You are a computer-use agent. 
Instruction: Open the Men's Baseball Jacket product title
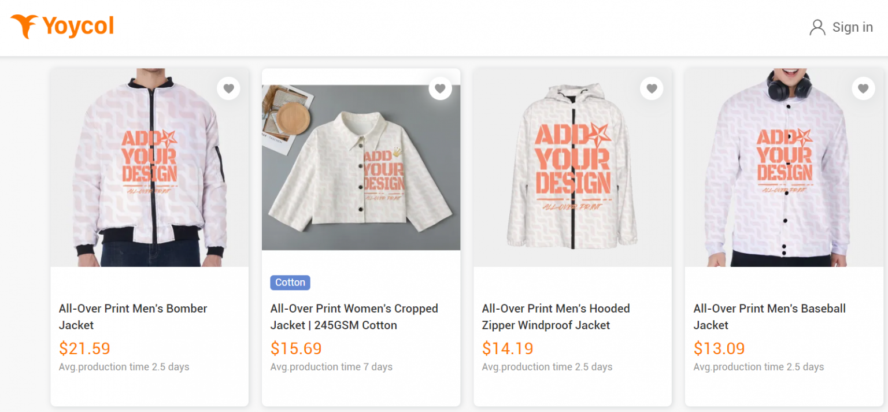pos(769,317)
